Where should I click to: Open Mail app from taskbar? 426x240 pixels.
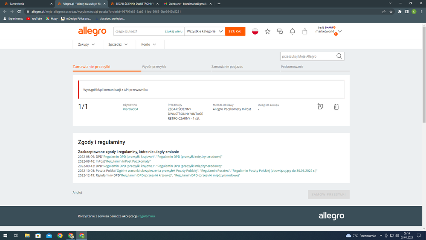pyautogui.click(x=49, y=236)
